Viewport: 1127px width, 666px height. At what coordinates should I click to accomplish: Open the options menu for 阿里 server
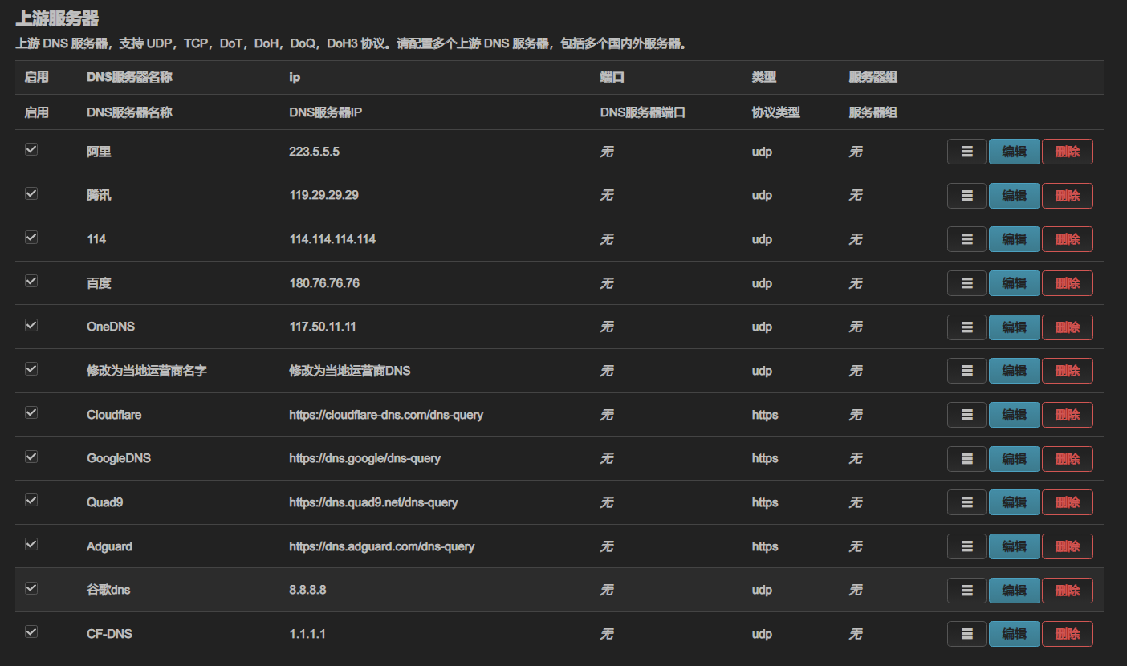coord(966,151)
